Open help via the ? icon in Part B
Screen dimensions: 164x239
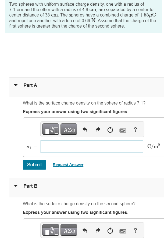pyautogui.click(x=135, y=231)
